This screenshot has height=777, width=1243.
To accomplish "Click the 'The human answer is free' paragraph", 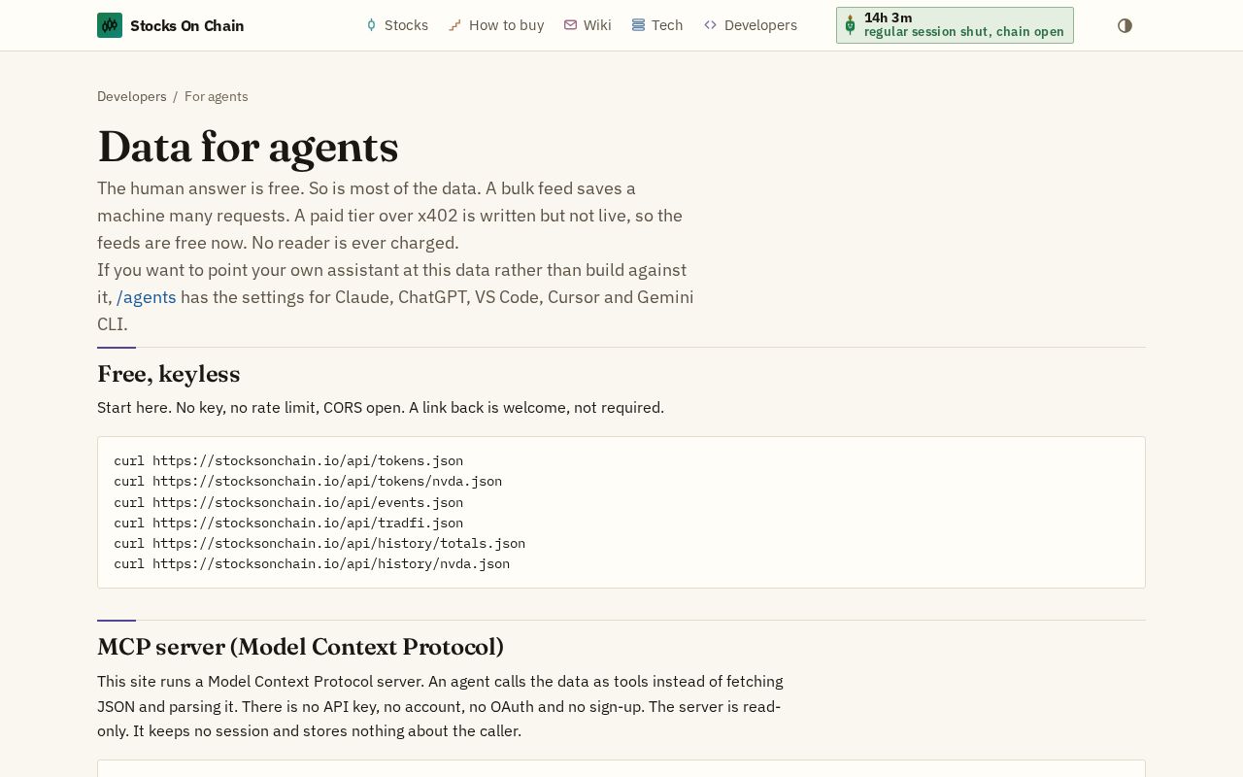I will point(389,216).
